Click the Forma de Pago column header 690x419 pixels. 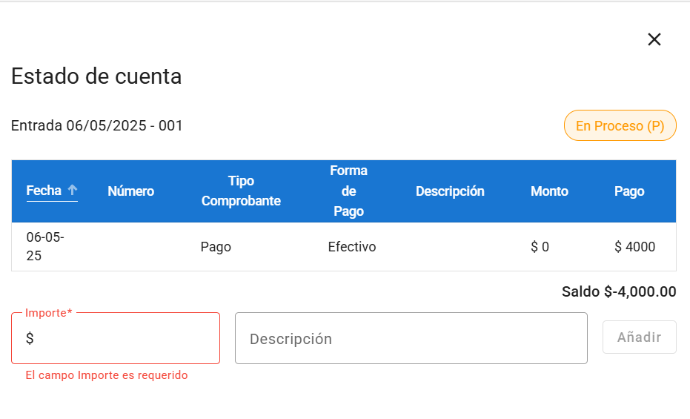348,191
